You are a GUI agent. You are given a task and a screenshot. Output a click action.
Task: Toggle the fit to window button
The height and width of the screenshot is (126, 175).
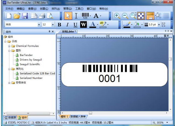pyautogui.click(x=141, y=16)
